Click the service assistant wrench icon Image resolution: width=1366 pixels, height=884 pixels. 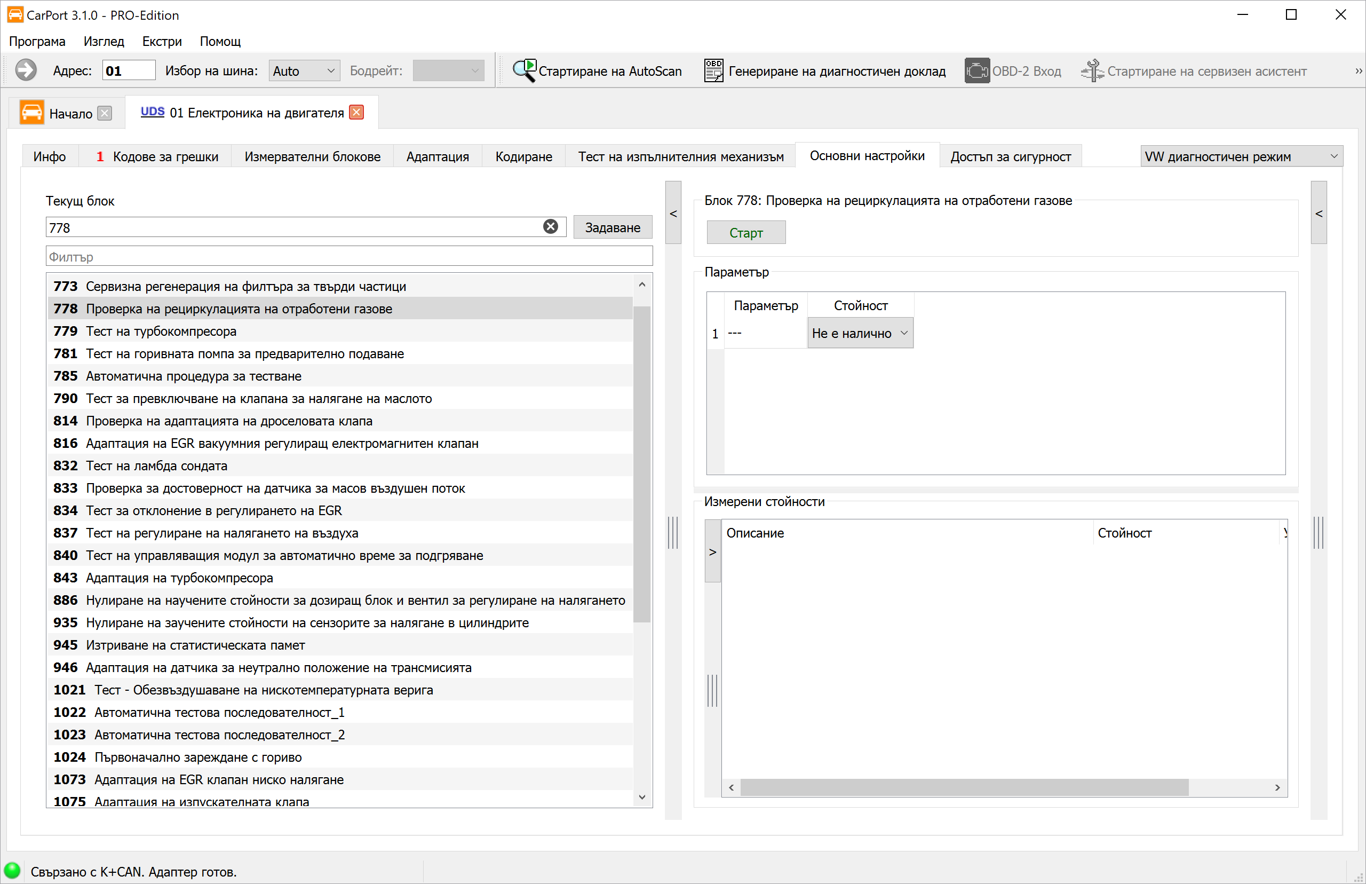(x=1092, y=71)
